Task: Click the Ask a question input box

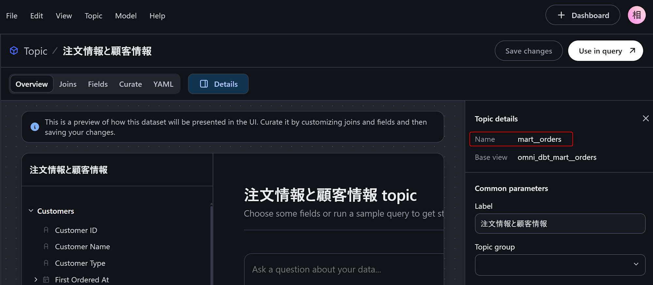Action: (x=343, y=269)
